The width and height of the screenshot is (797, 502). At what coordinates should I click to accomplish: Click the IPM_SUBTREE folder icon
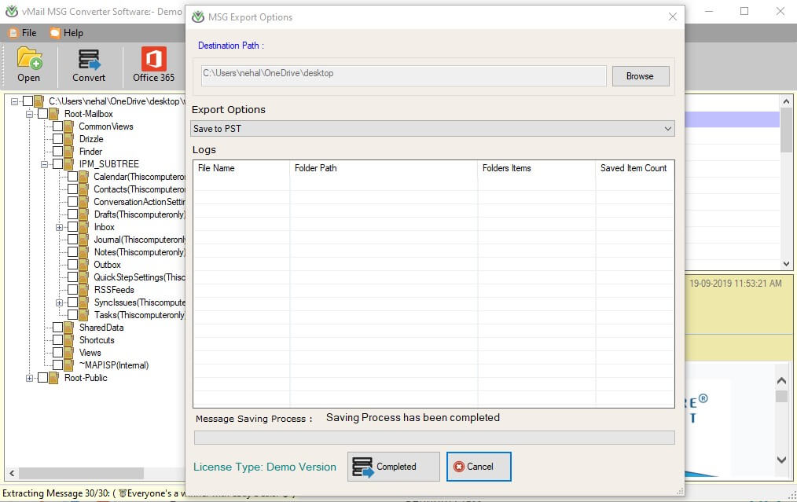[69, 164]
